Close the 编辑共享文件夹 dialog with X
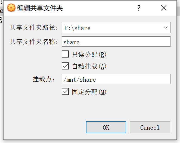The image size is (180, 143). [x=163, y=8]
